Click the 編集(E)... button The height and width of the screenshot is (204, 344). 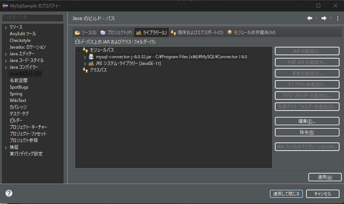pyautogui.click(x=307, y=121)
